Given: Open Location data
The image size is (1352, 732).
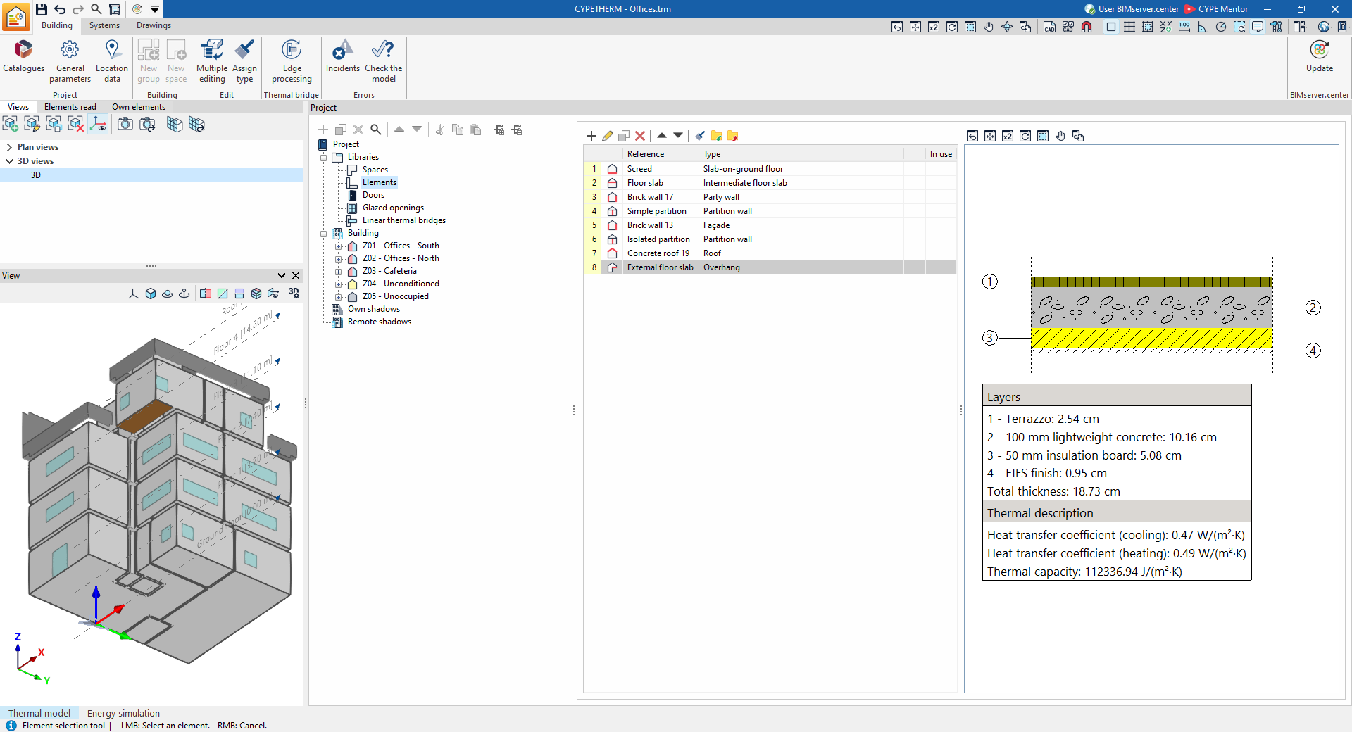Looking at the screenshot, I should [x=112, y=61].
